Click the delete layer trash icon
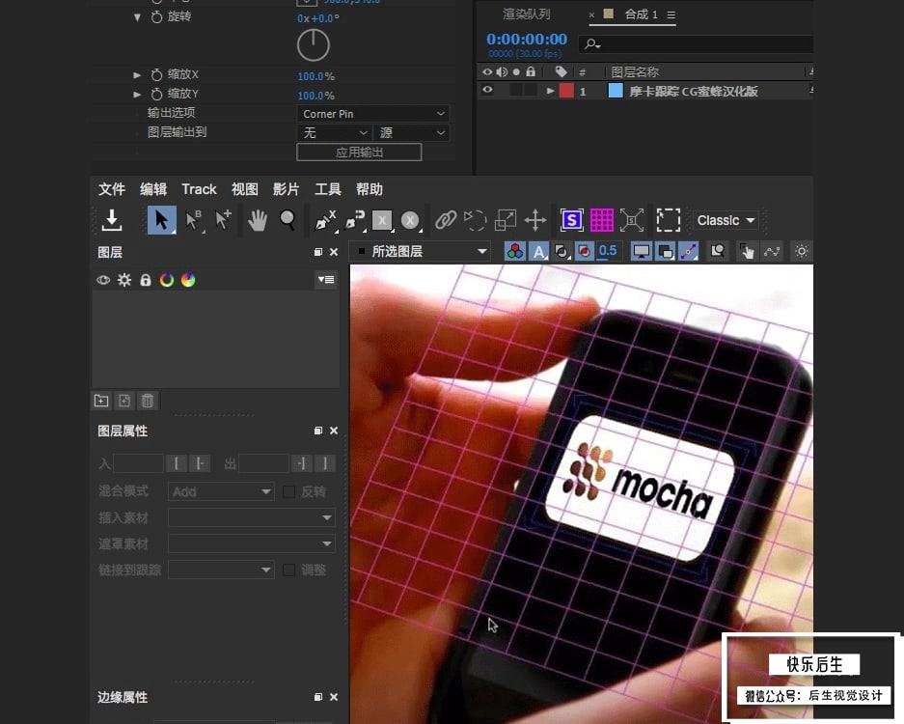This screenshot has width=904, height=724. coord(148,401)
